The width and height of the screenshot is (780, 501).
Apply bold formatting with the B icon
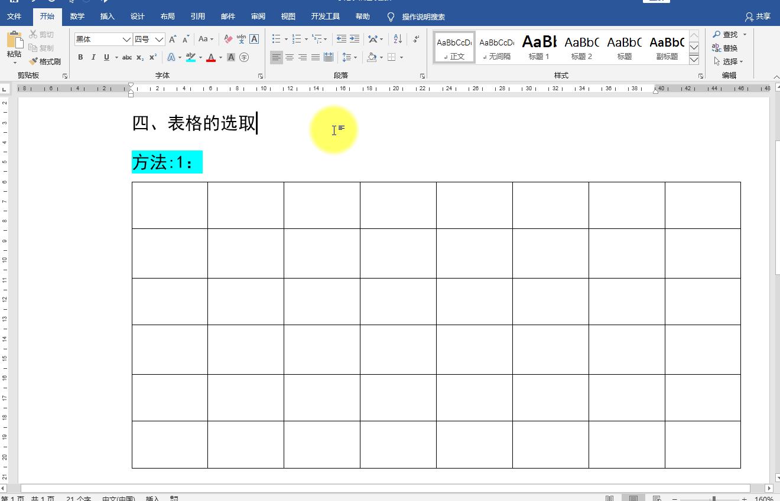pyautogui.click(x=80, y=57)
